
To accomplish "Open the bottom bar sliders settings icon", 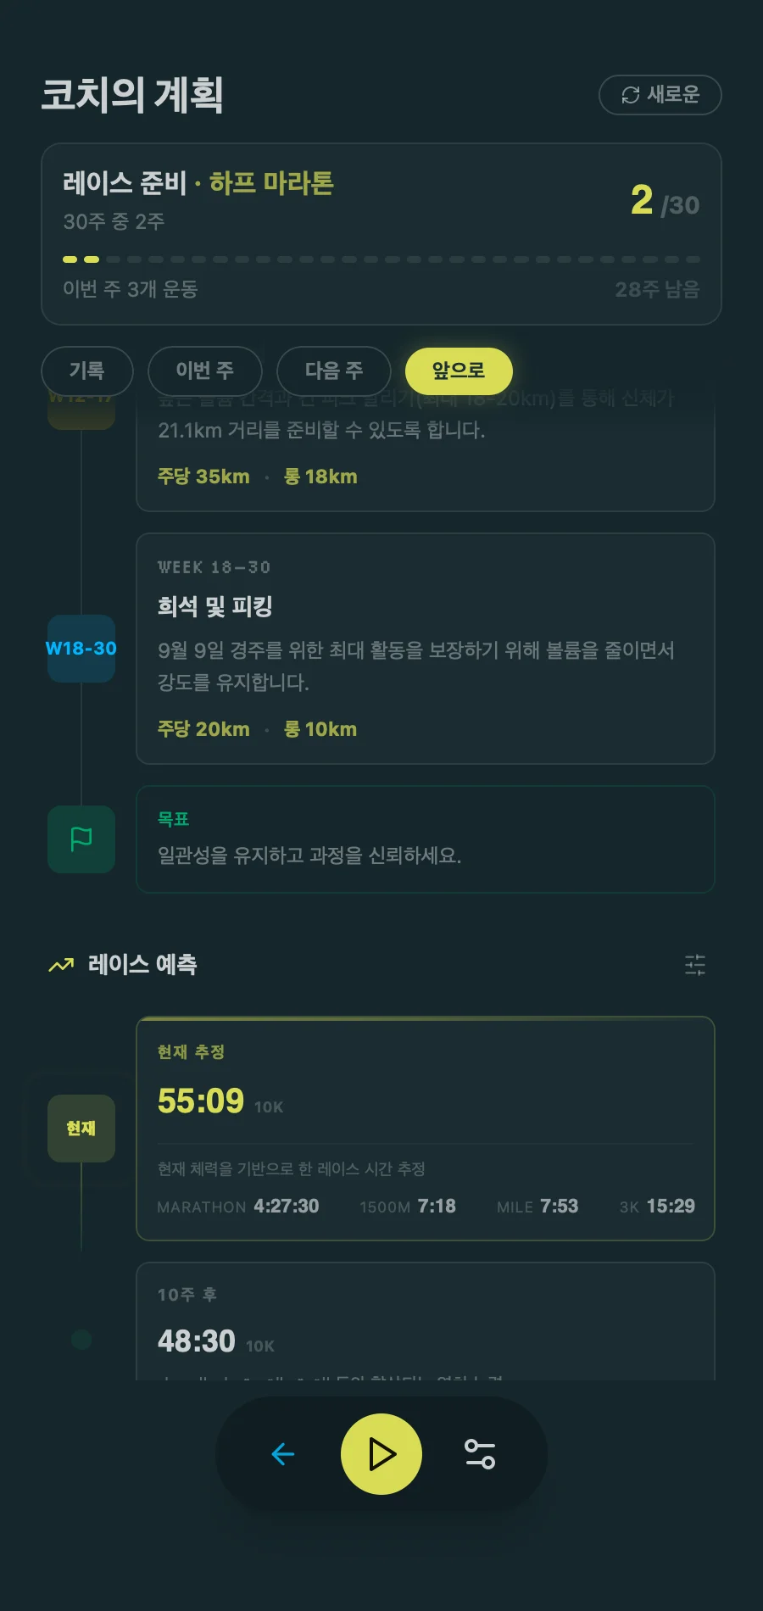I will [x=480, y=1454].
